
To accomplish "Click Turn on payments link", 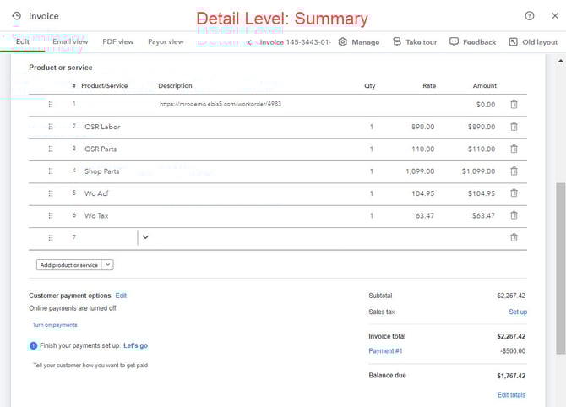I will tap(55, 325).
